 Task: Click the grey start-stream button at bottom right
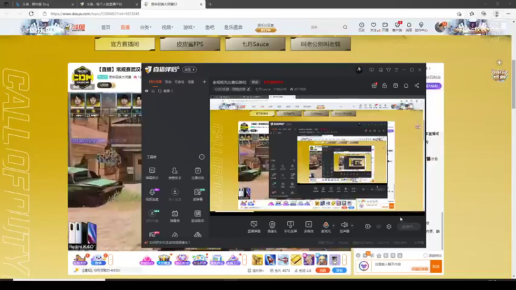[408, 227]
